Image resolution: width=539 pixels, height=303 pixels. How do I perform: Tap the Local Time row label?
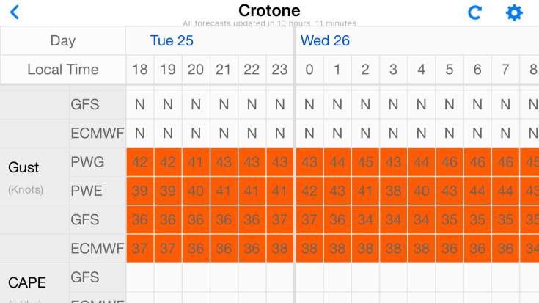62,70
